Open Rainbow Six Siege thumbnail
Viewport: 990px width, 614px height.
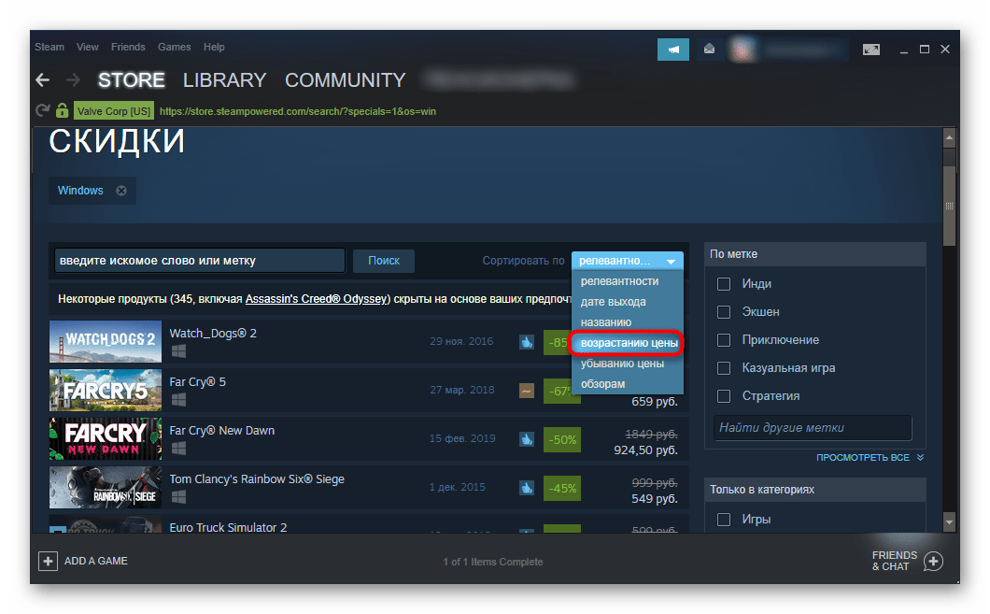106,488
